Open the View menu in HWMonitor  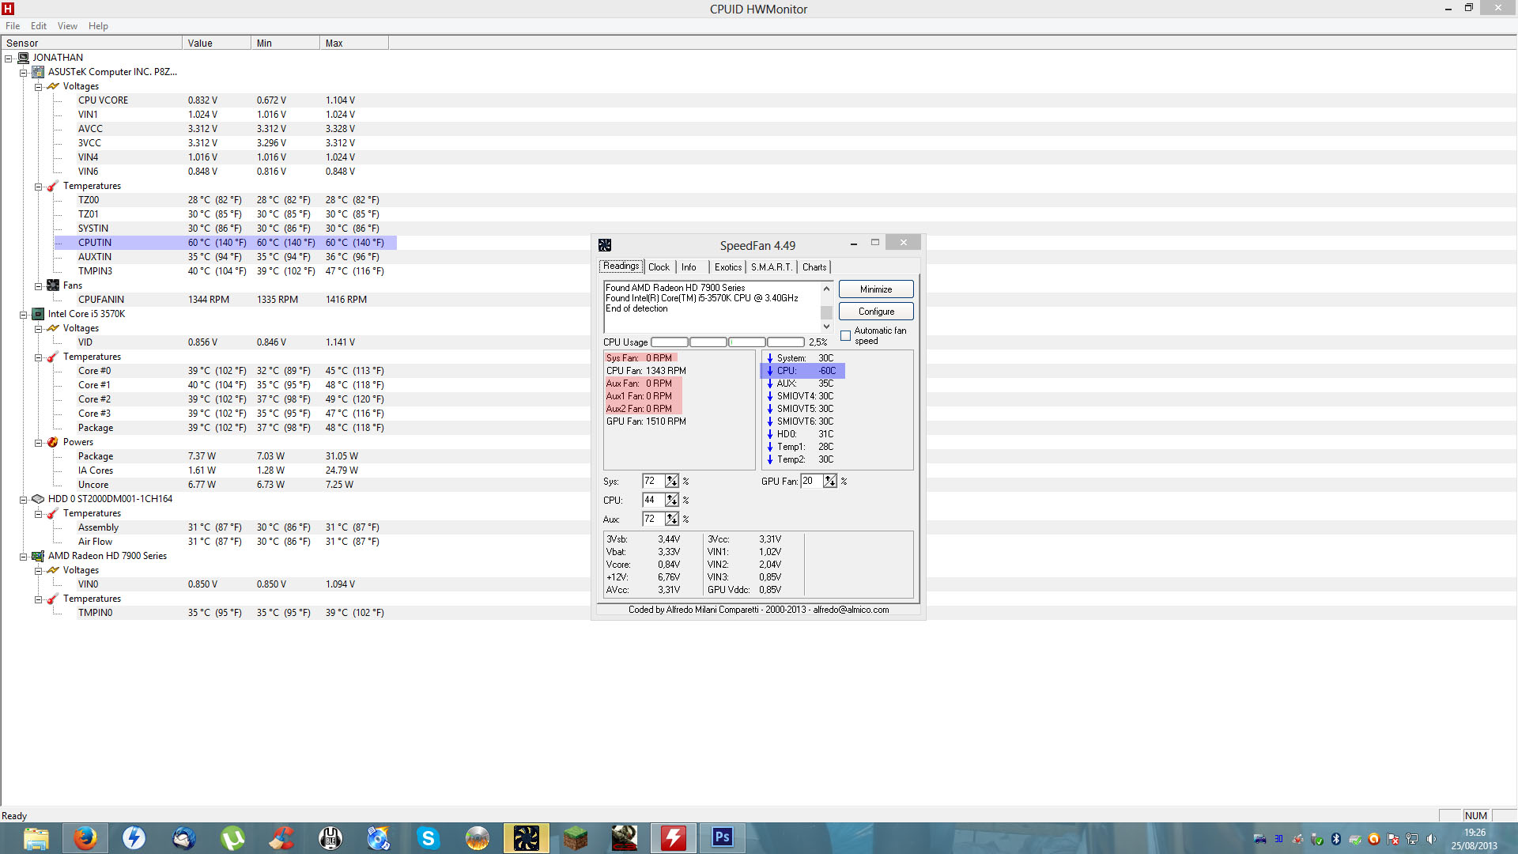[x=67, y=26]
